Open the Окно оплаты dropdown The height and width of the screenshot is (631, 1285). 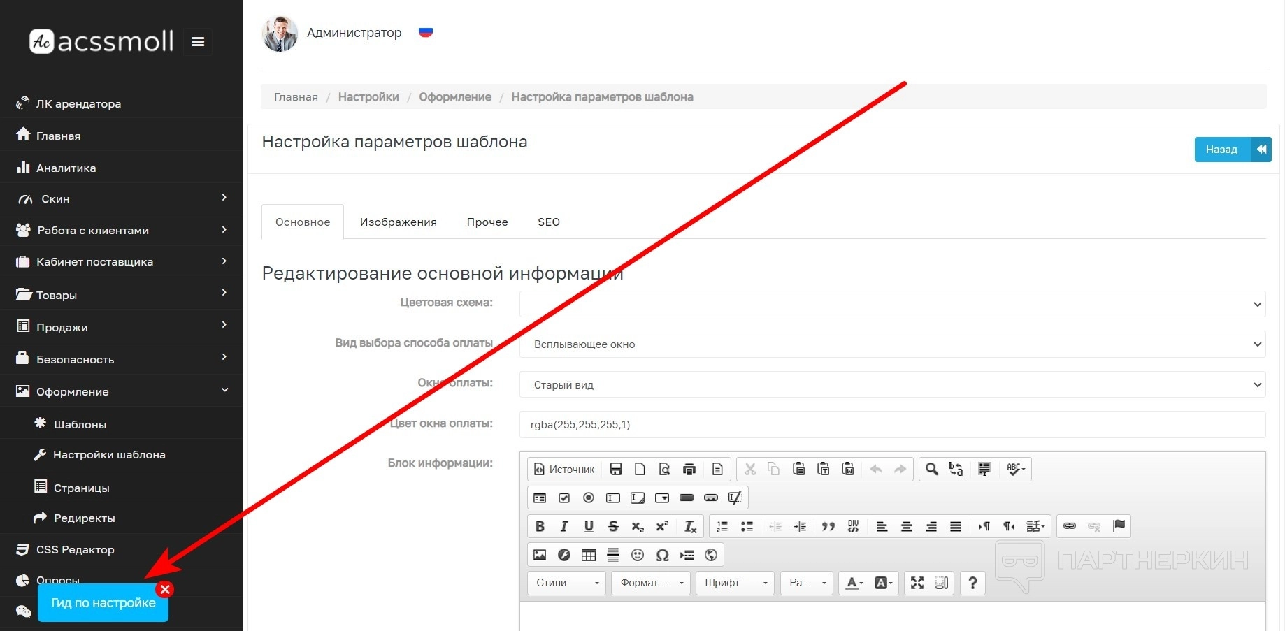pos(892,384)
